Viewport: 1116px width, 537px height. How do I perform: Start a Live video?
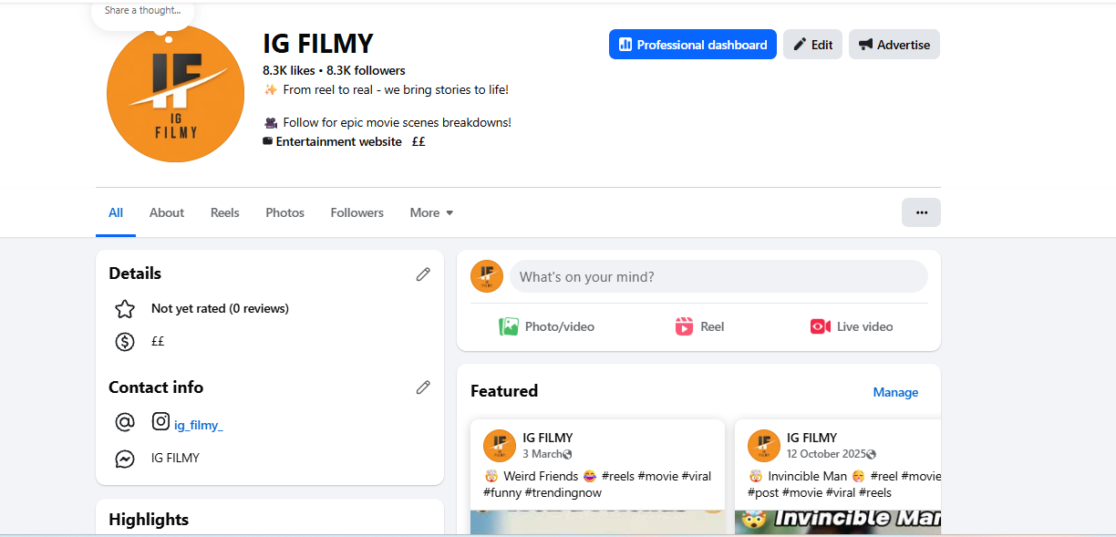point(852,326)
